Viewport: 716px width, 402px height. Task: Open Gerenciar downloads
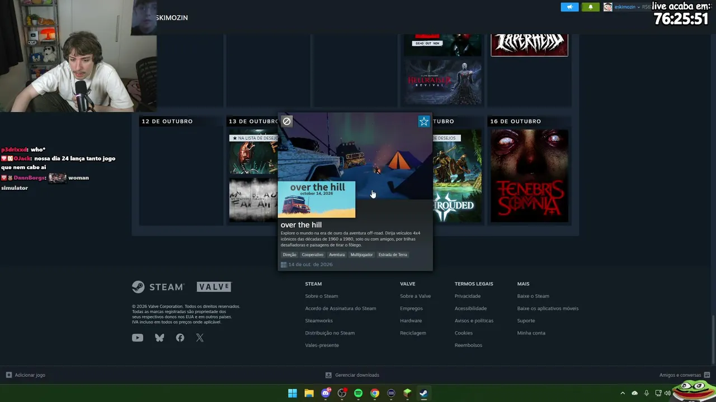[352, 375]
